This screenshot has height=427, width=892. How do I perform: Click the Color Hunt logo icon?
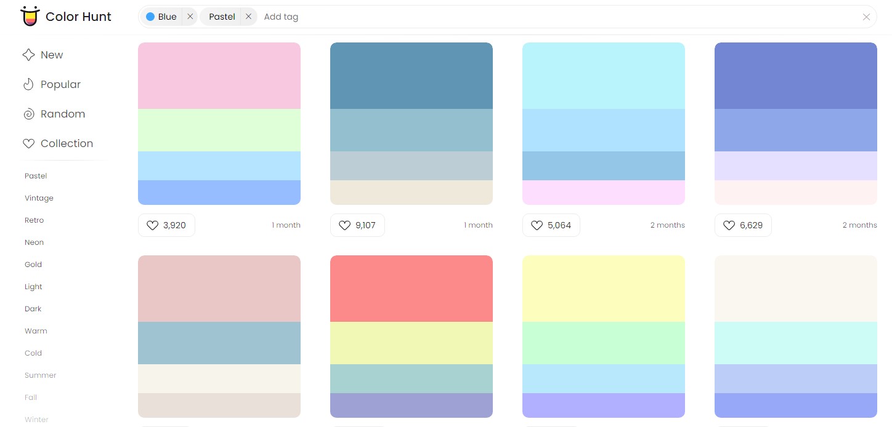pos(30,17)
